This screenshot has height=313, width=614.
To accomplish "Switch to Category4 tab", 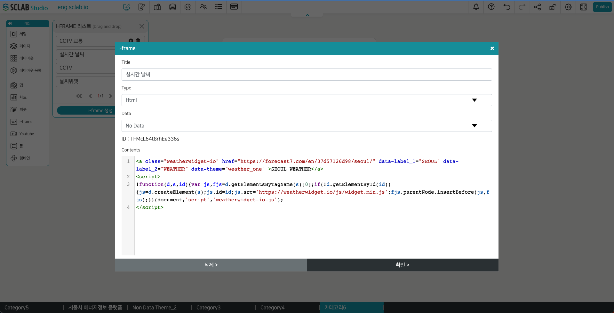I will [287, 307].
